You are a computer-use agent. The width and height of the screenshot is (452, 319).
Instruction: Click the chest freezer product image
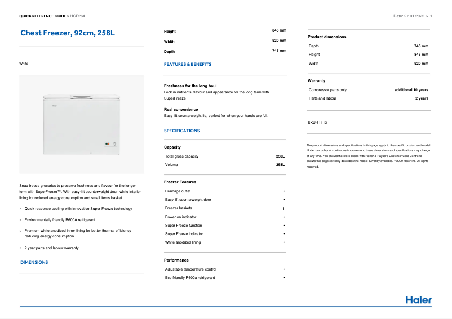pos(82,124)
